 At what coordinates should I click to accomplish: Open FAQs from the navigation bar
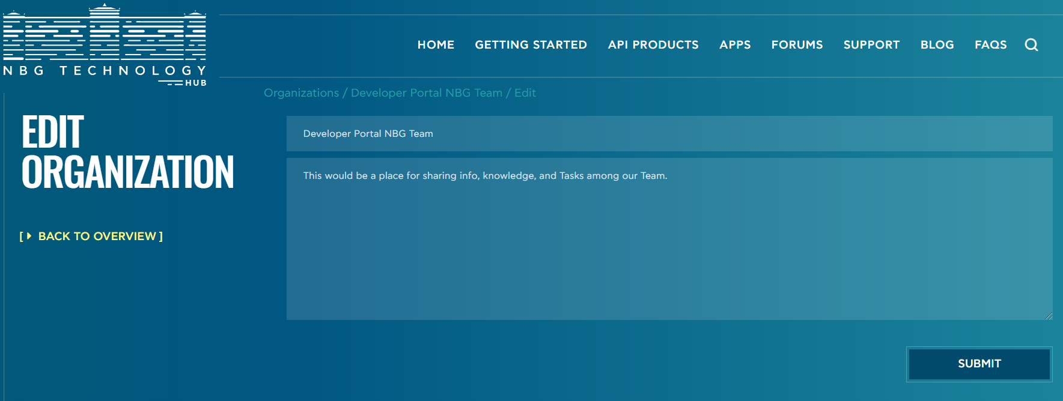990,45
